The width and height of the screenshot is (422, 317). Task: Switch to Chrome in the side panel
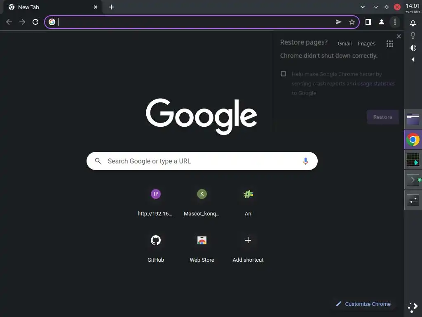pyautogui.click(x=413, y=140)
